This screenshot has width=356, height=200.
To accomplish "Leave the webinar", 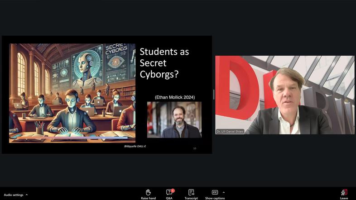I will [x=344, y=194].
